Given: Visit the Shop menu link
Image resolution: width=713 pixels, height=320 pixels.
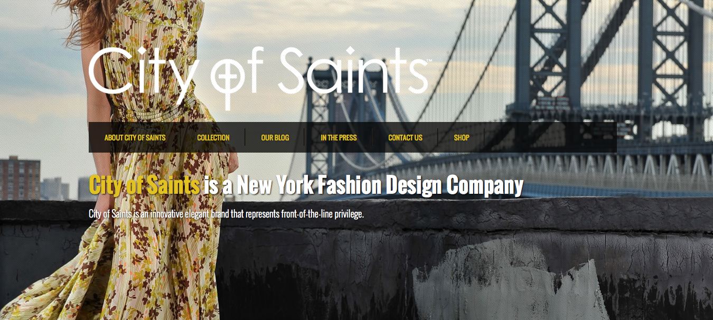Looking at the screenshot, I should [x=462, y=137].
